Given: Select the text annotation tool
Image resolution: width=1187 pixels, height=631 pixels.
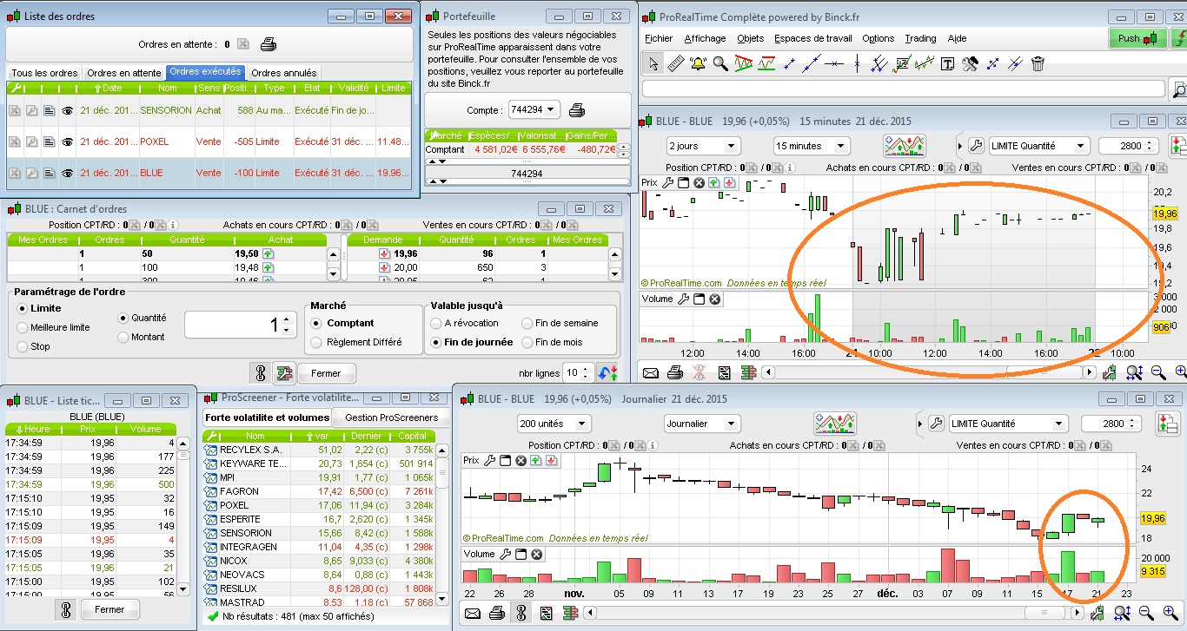Looking at the screenshot, I should (x=947, y=63).
